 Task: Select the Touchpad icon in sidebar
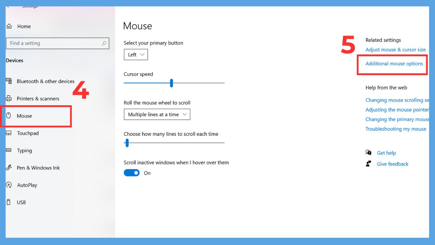coord(9,133)
